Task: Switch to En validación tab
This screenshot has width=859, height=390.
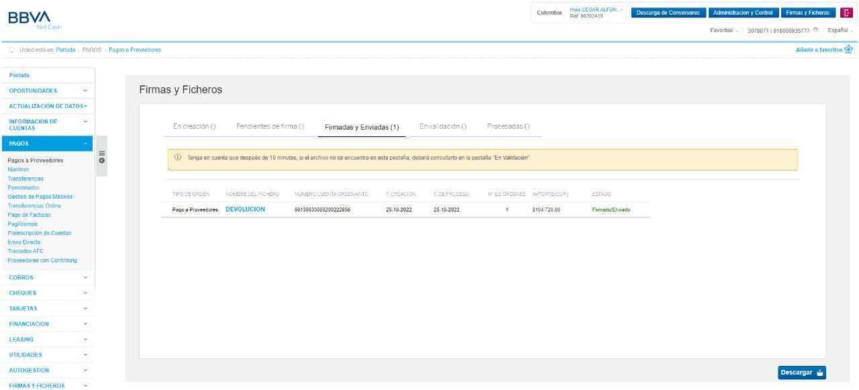Action: click(x=443, y=126)
